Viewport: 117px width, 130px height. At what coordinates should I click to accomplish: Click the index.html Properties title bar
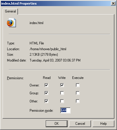tap(56, 3)
